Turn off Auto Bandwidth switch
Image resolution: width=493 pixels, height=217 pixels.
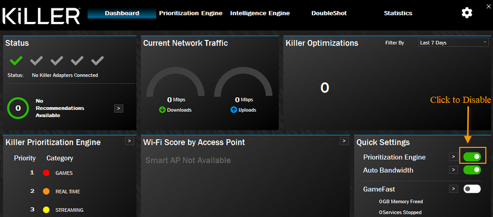(472, 170)
